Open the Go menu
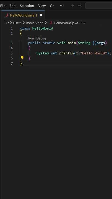Screen dimensions: 112x199 point(52,6)
